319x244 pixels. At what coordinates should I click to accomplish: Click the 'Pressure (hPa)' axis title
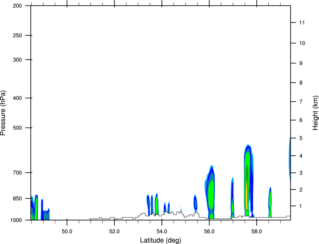3,113
